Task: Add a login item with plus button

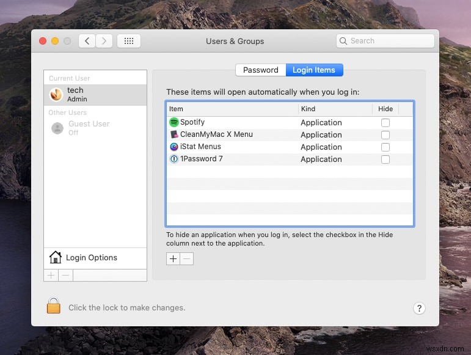Action: tap(173, 259)
